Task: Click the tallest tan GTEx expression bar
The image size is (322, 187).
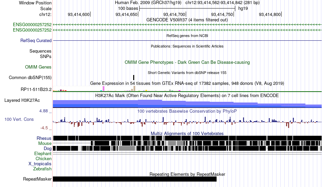Action: (x=135, y=89)
